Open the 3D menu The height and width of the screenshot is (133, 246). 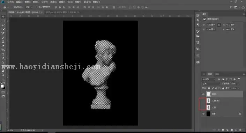click(70, 2)
